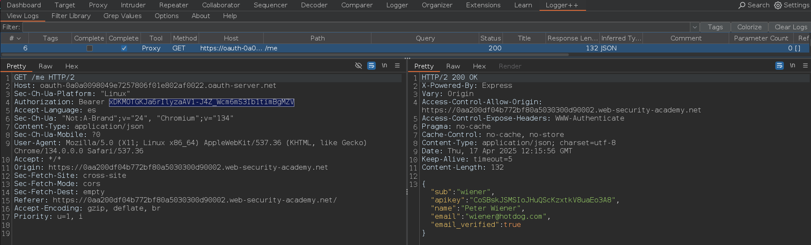Click the \n non-printable chars icon in request panel

384,66
